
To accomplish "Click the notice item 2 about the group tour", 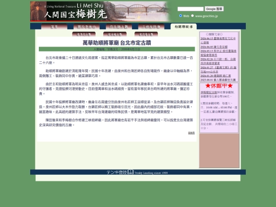I will pos(219,124).
